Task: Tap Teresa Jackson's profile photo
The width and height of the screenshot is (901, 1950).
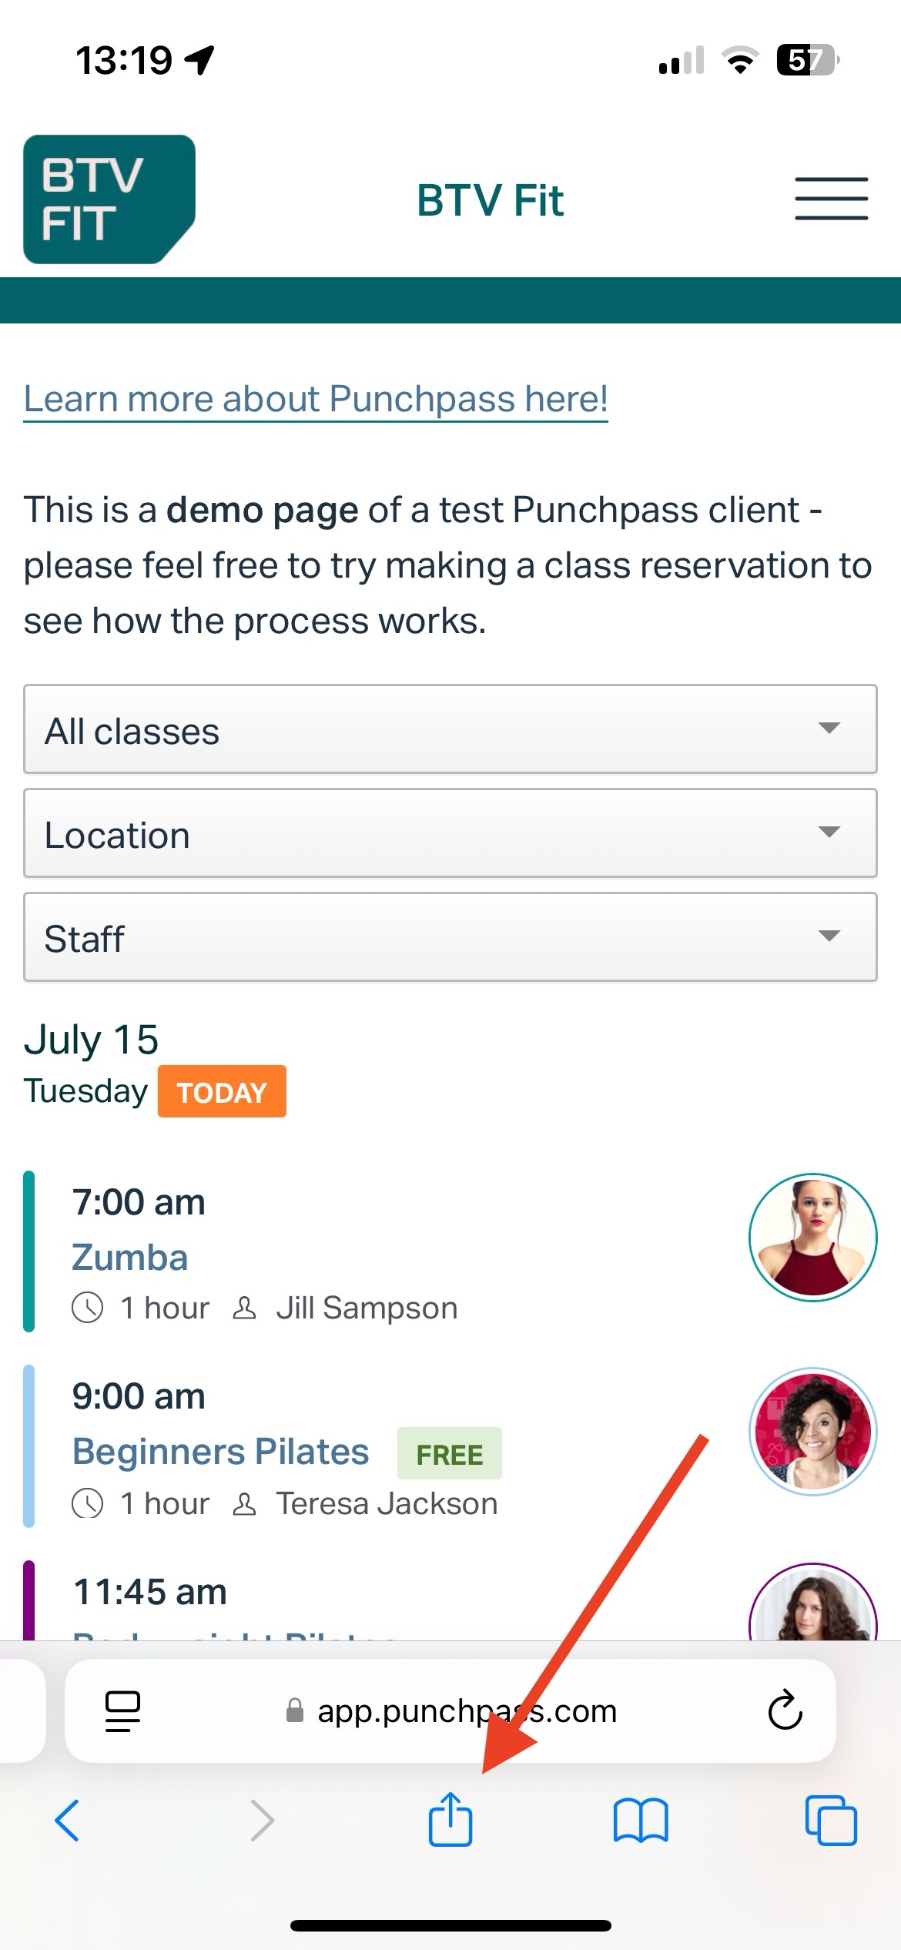Action: coord(812,1432)
